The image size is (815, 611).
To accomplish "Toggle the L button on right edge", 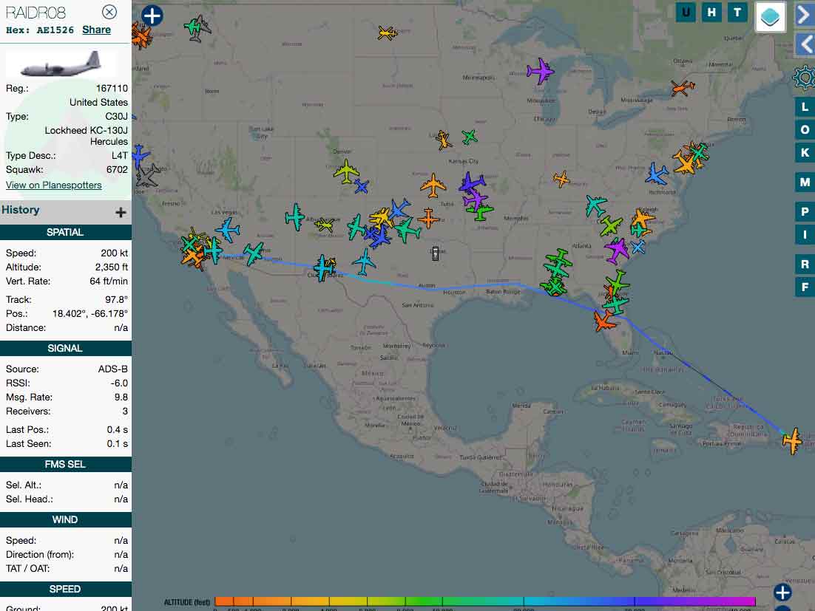I will pos(805,107).
